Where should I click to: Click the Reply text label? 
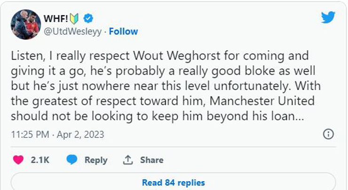(x=96, y=160)
